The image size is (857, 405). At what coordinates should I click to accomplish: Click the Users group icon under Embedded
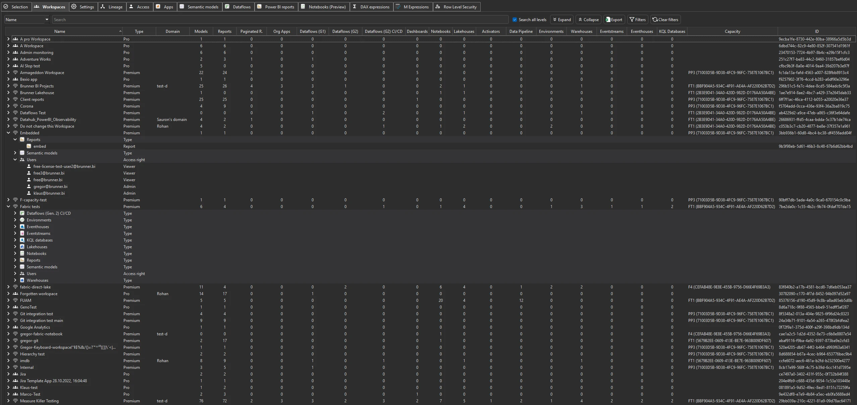tap(22, 159)
